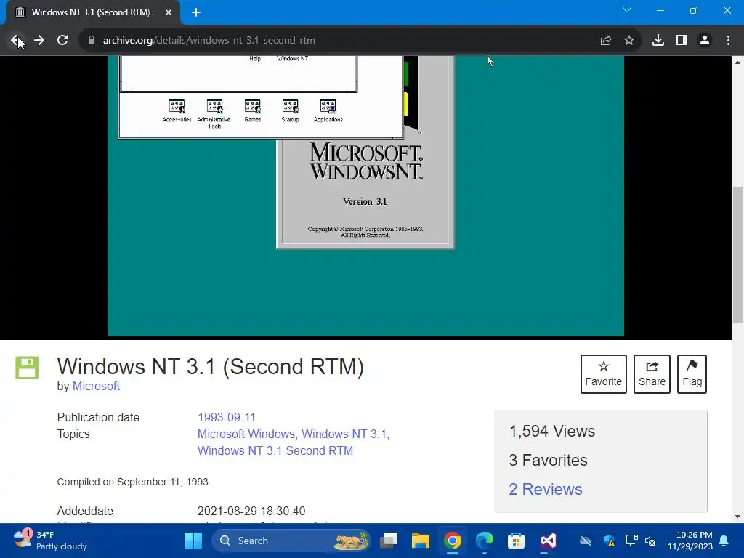Open the Windows NT 3.1 topic link
The height and width of the screenshot is (558, 744).
pyautogui.click(x=344, y=434)
